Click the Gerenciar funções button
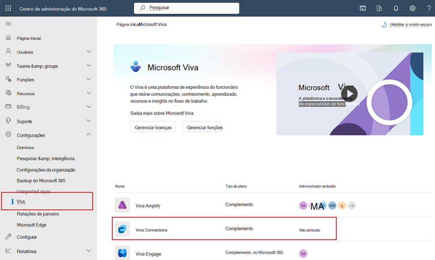 pos(201,127)
